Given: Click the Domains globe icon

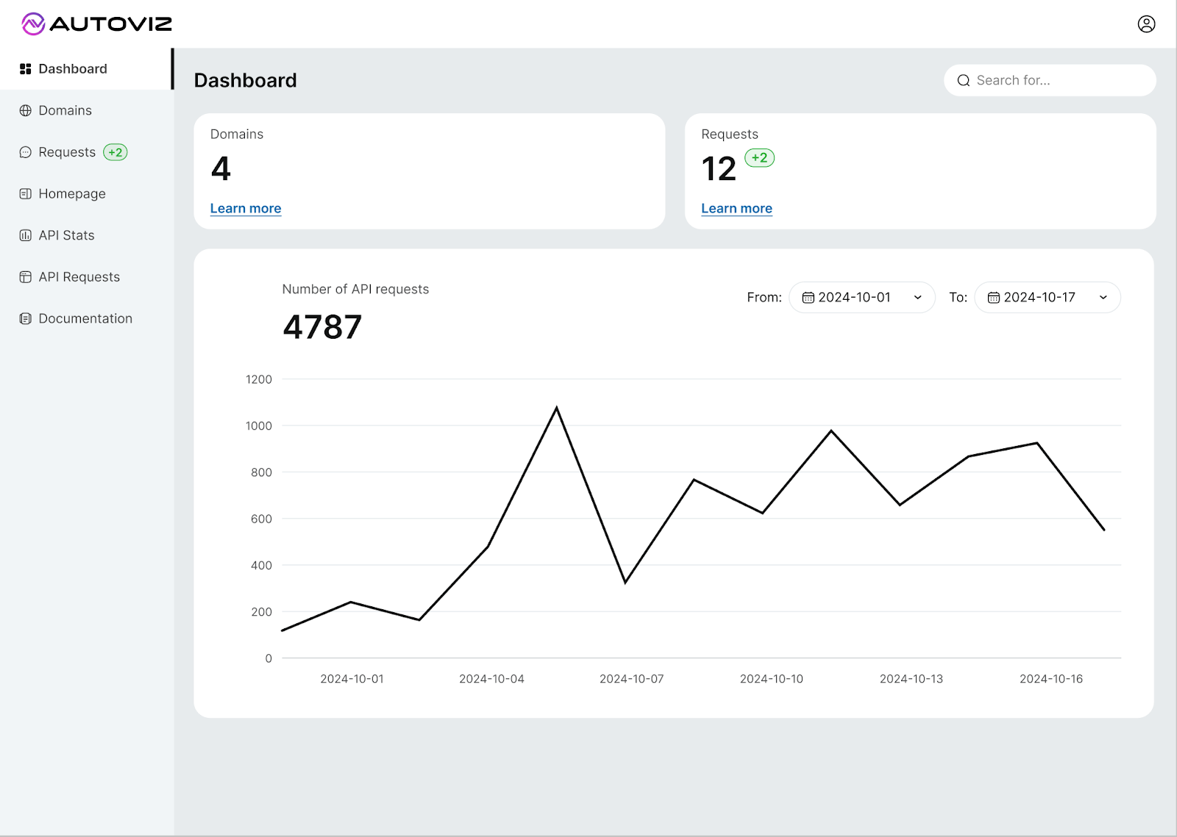Looking at the screenshot, I should click(26, 111).
